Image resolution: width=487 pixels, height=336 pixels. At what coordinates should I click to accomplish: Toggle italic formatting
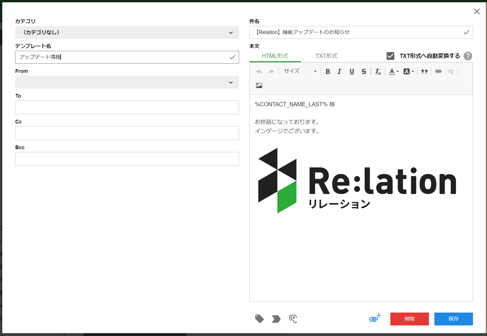339,71
